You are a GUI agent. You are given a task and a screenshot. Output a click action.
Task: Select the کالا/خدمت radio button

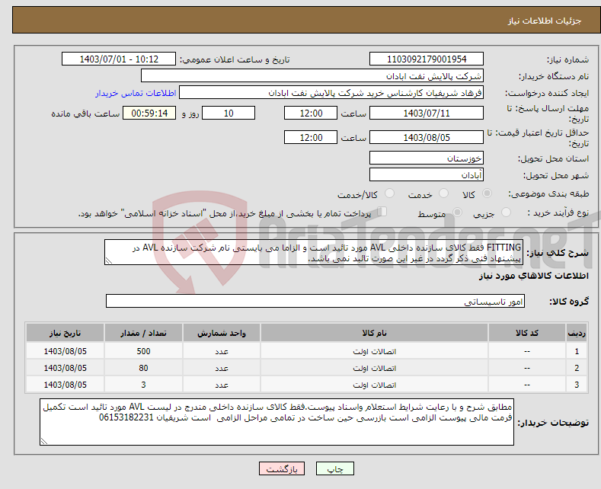tap(389, 193)
